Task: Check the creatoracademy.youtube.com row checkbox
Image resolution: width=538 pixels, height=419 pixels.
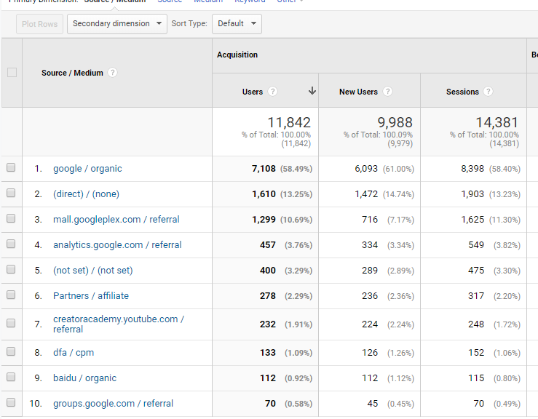Action: 11,323
